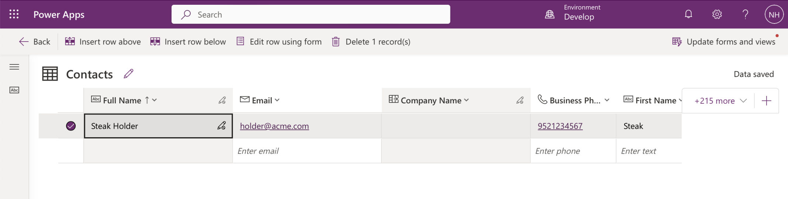Expand the +215 more columns list
Image resolution: width=788 pixels, height=199 pixels.
tap(720, 101)
